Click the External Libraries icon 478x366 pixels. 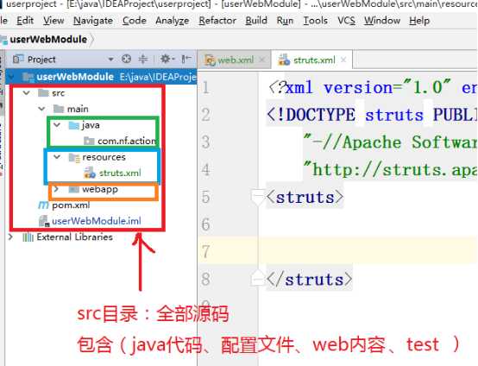click(28, 237)
